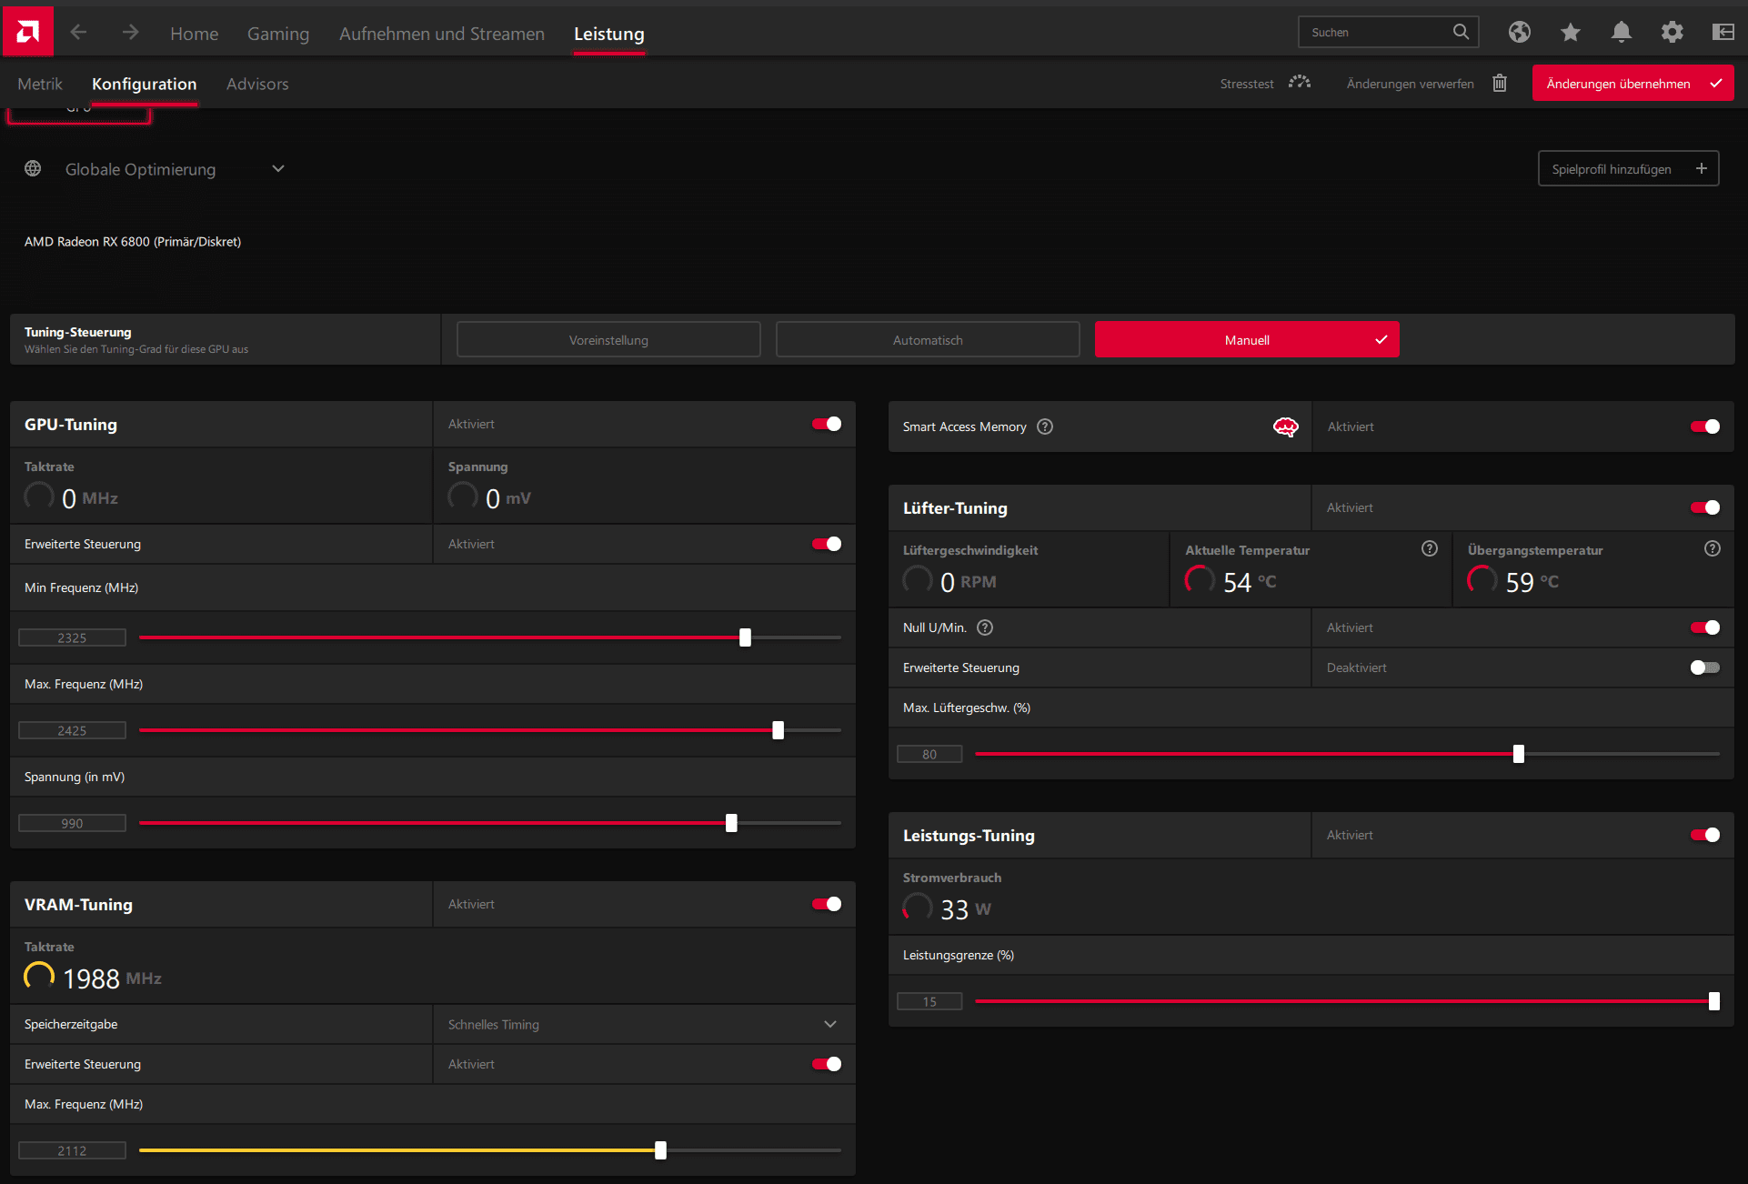Click Änderungen verwerfen text
The width and height of the screenshot is (1748, 1184).
[1410, 84]
